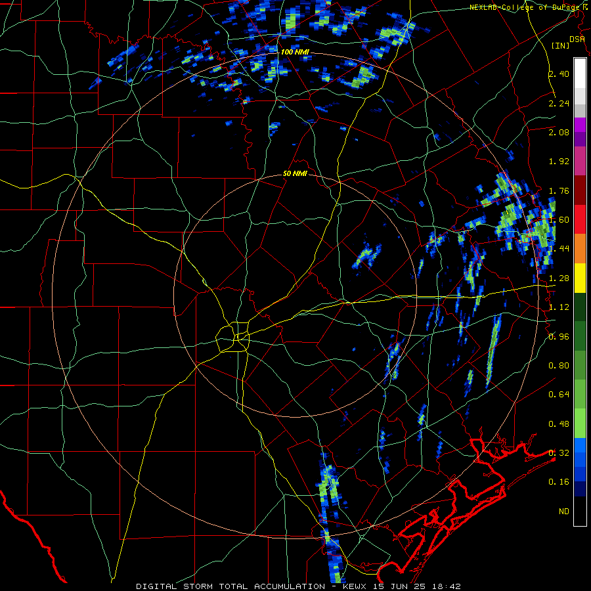Select the bright red legend swatch
Viewport: 591px width, 591px height.
(580, 219)
